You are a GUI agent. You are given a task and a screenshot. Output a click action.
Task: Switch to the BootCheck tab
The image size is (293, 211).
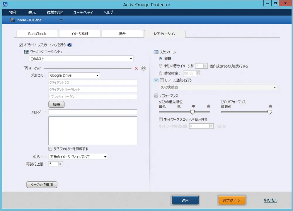(37, 34)
